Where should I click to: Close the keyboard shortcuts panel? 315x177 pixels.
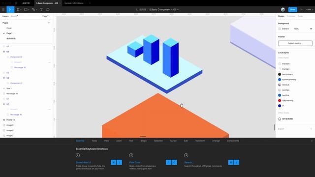(x=312, y=141)
